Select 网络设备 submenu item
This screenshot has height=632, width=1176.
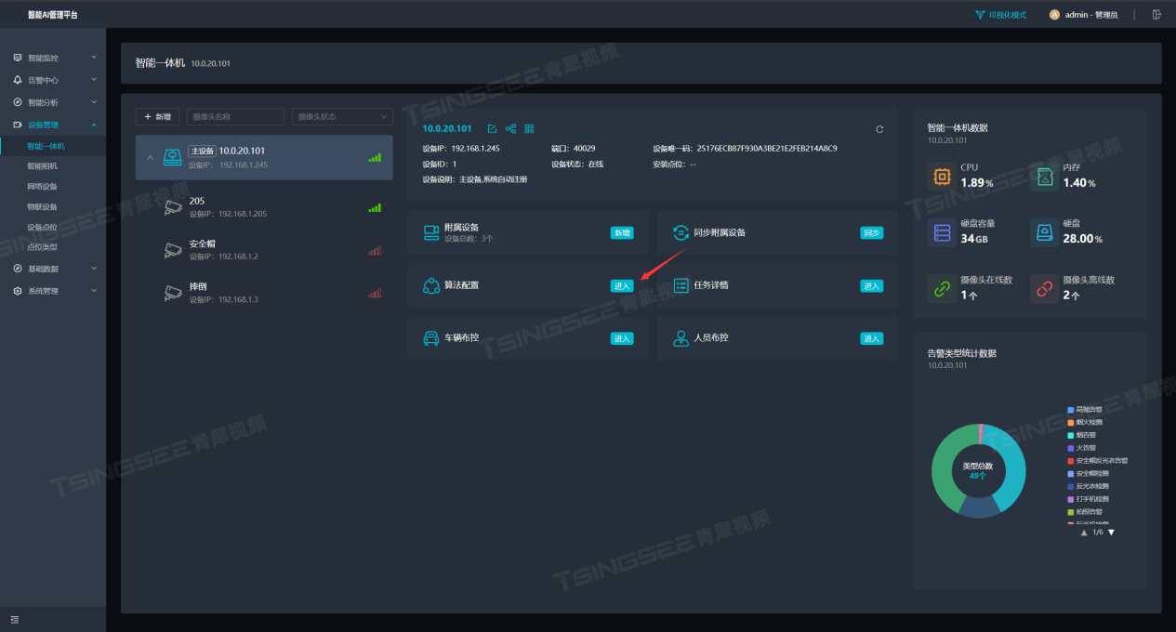click(53, 187)
